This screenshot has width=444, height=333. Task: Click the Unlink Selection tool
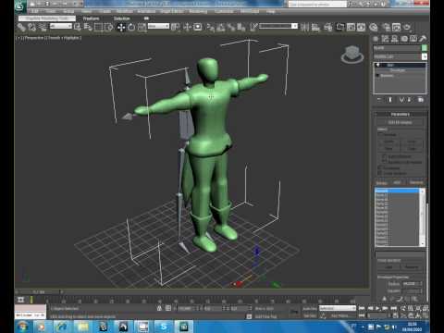31,28
